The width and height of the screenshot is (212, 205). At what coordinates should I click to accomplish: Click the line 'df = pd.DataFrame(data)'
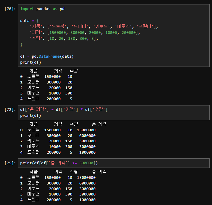[47, 56]
